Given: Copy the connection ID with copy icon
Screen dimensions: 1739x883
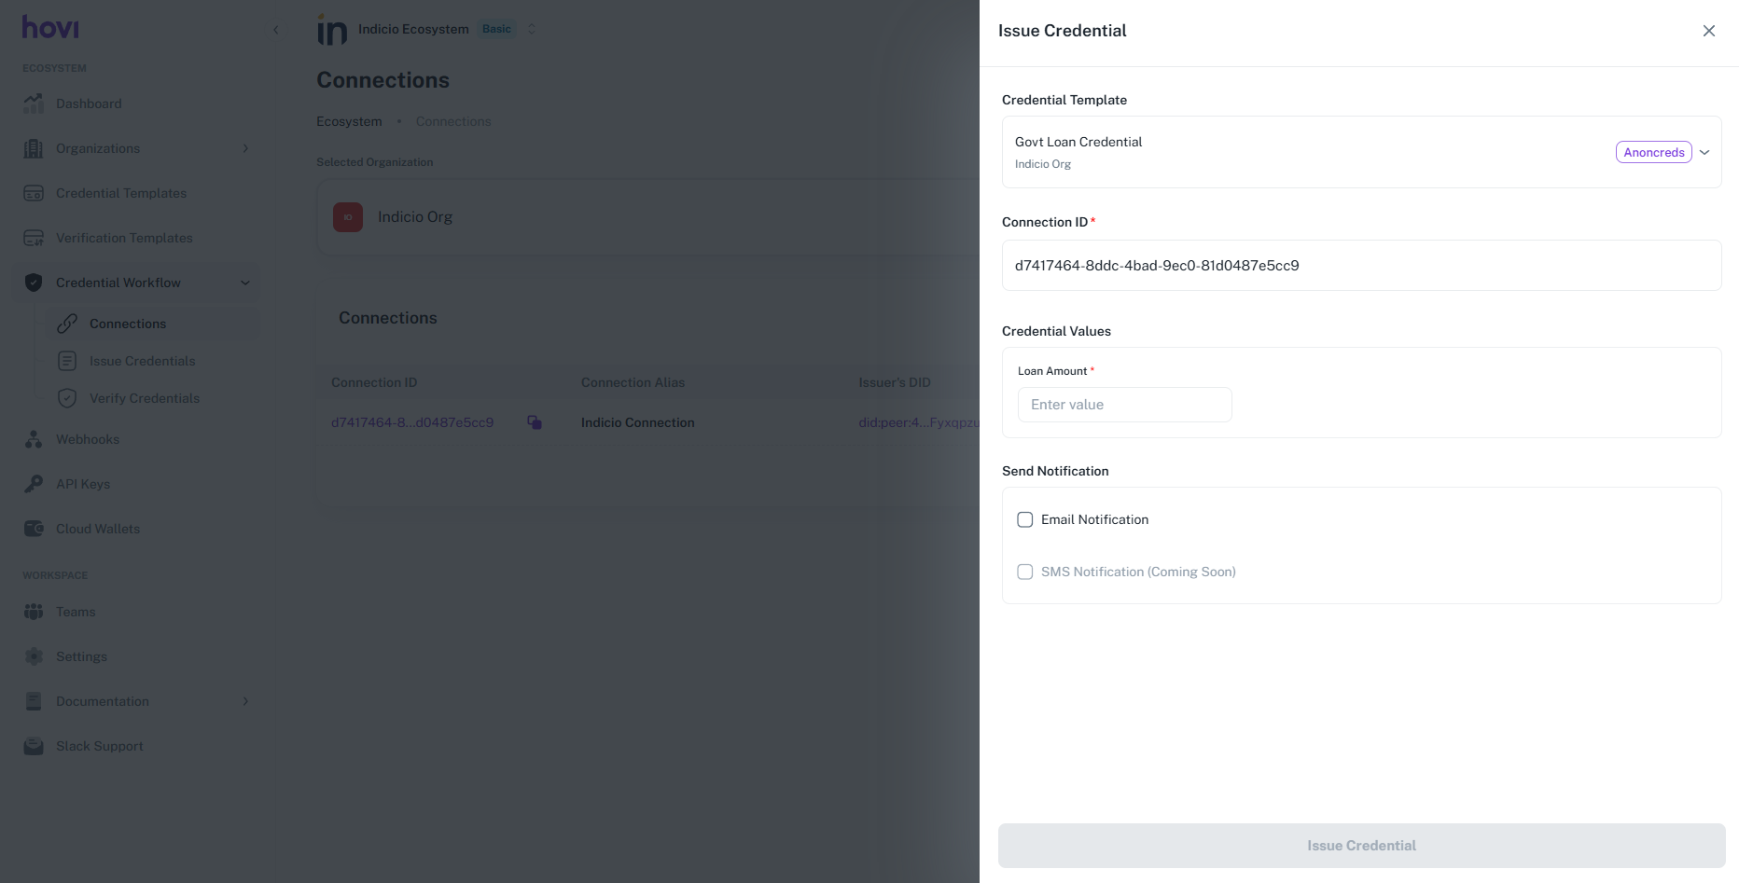Looking at the screenshot, I should [x=535, y=422].
